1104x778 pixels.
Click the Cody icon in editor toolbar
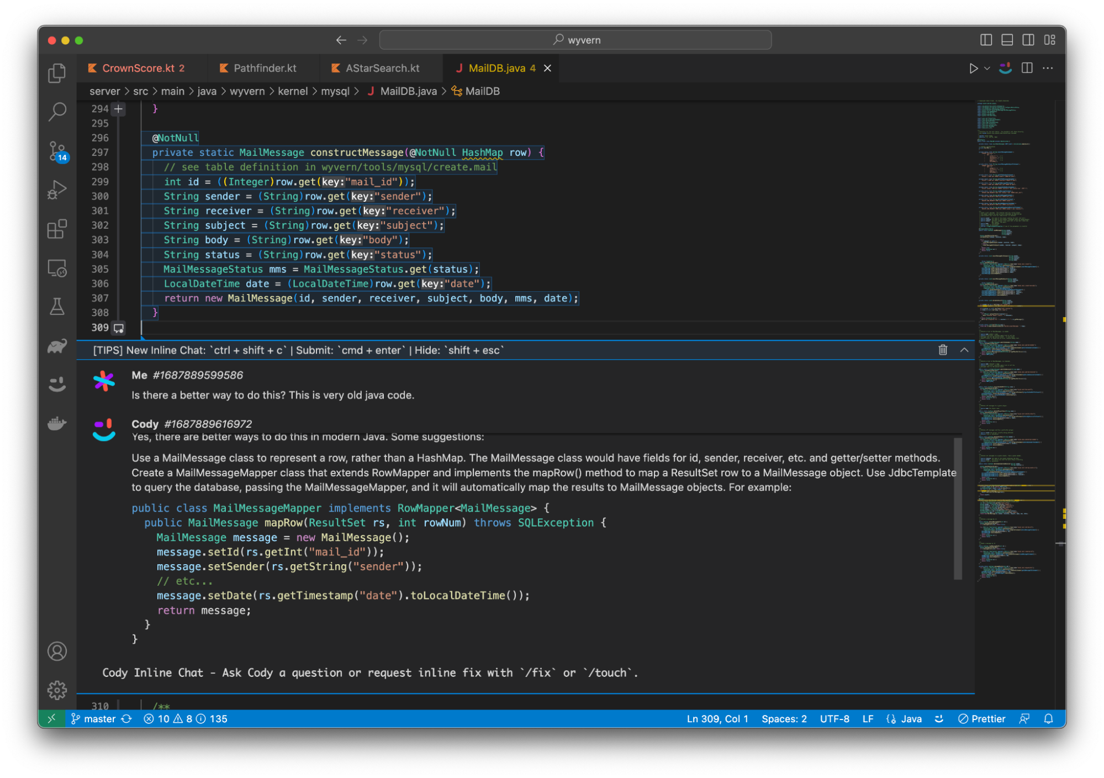[1005, 68]
